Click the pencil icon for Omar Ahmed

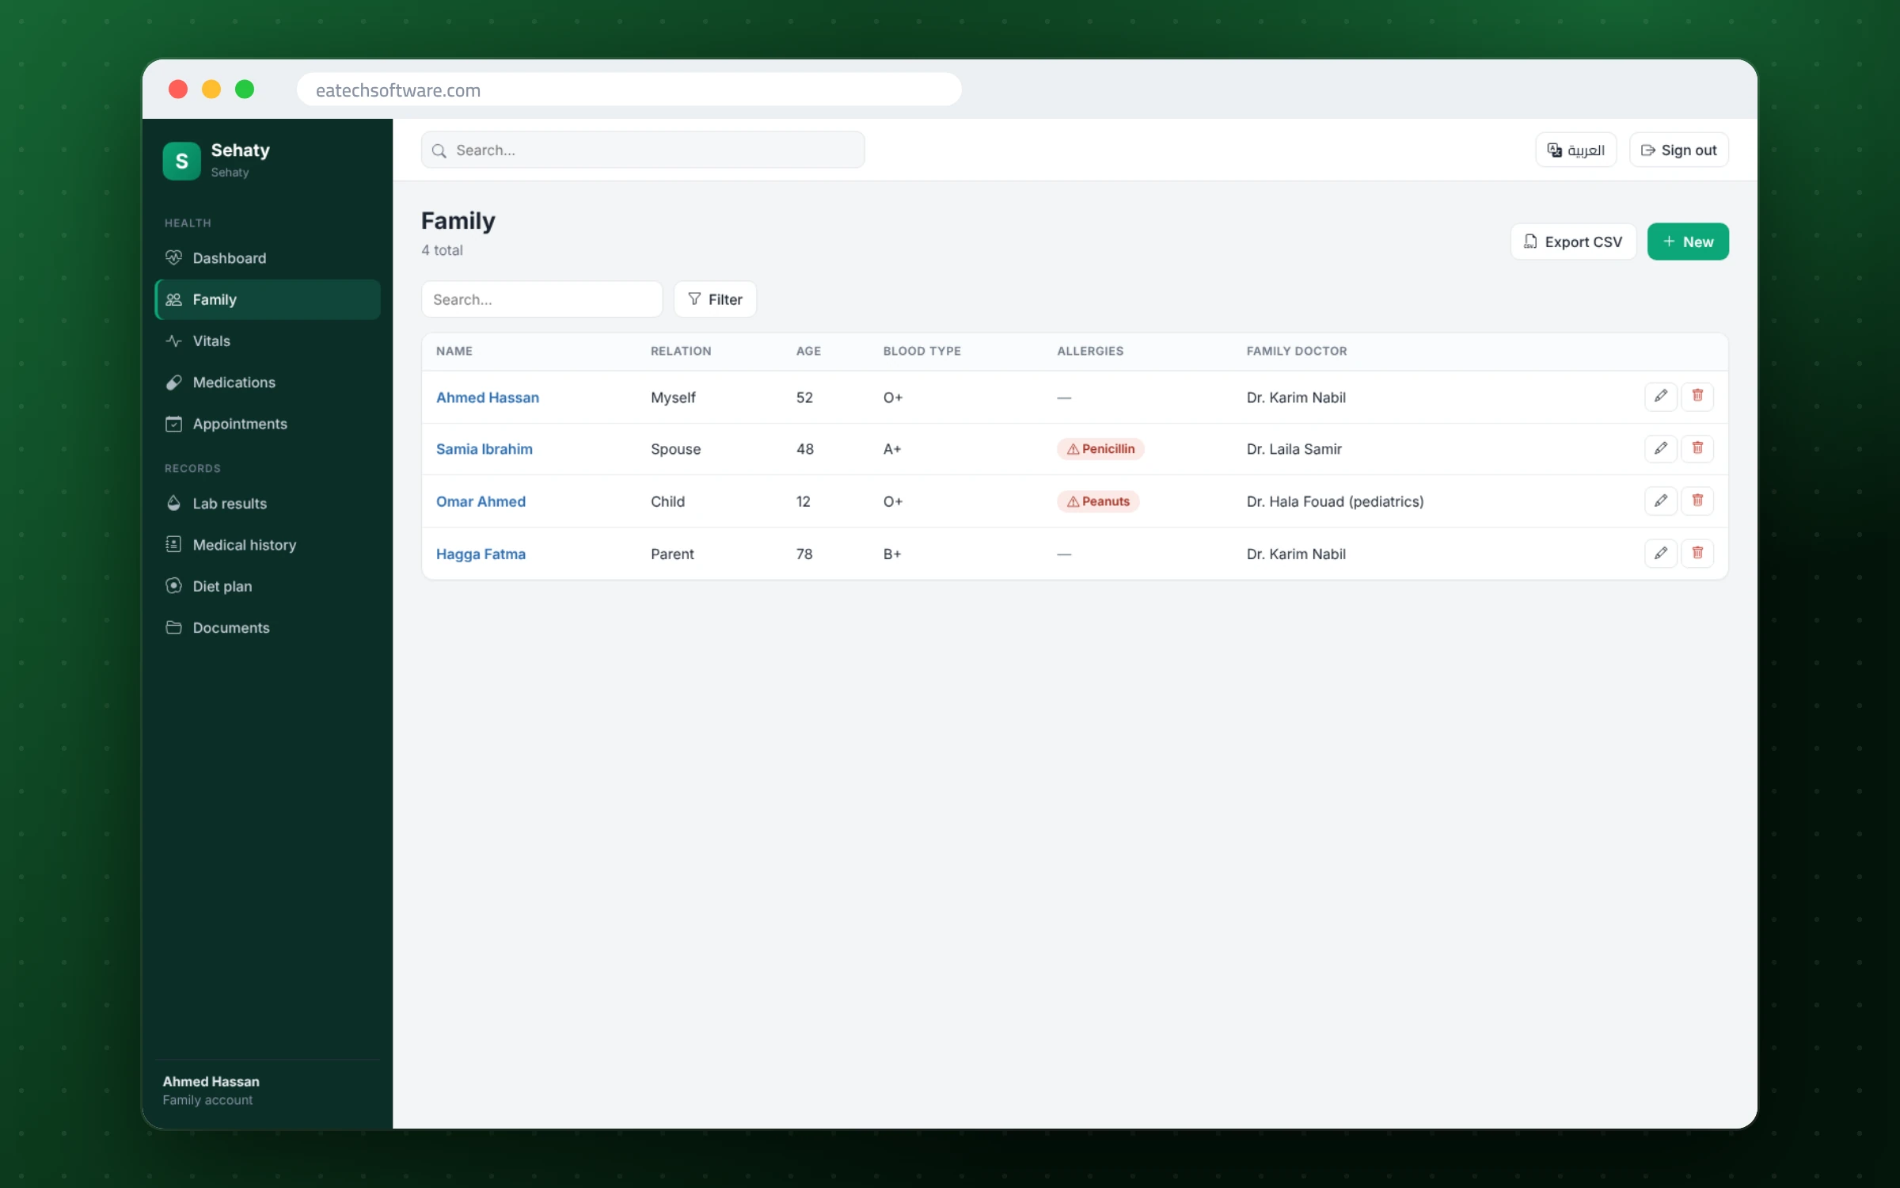coord(1660,501)
